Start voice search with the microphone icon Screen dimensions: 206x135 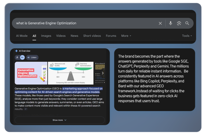pyautogui.click(x=171, y=23)
